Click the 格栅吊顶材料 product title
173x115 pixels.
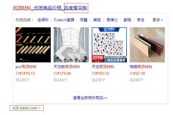[x=141, y=67]
